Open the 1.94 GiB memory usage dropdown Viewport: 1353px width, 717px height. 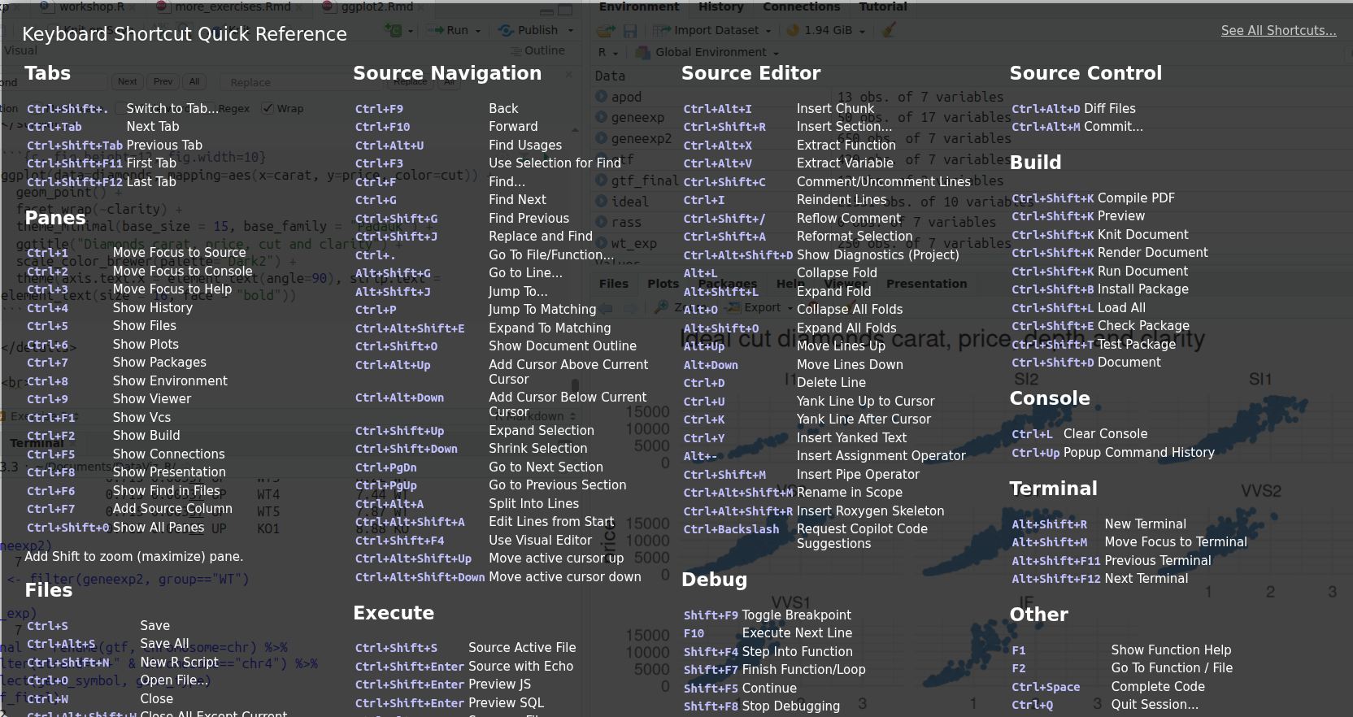[x=826, y=30]
